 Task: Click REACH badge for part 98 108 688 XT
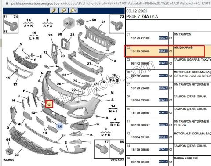(163, 125)
